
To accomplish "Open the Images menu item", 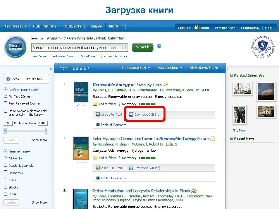I will (x=95, y=26).
